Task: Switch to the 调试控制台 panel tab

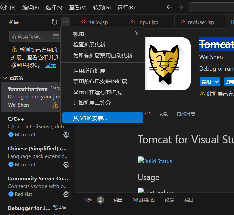Action: pos(144,200)
